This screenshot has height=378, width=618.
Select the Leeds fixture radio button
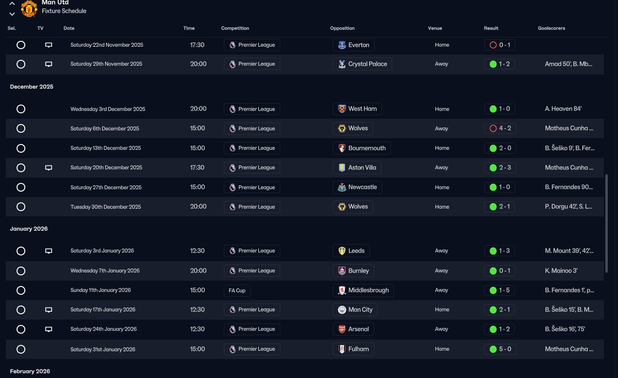(x=21, y=251)
